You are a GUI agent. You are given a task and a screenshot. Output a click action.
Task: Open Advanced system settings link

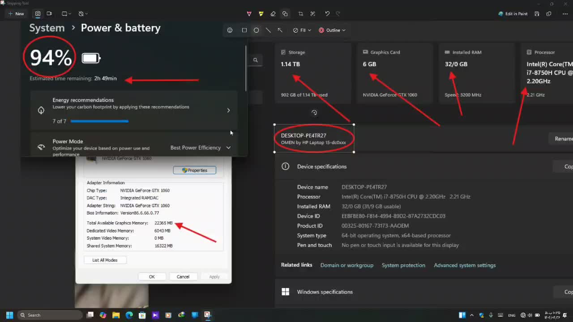[465, 265]
